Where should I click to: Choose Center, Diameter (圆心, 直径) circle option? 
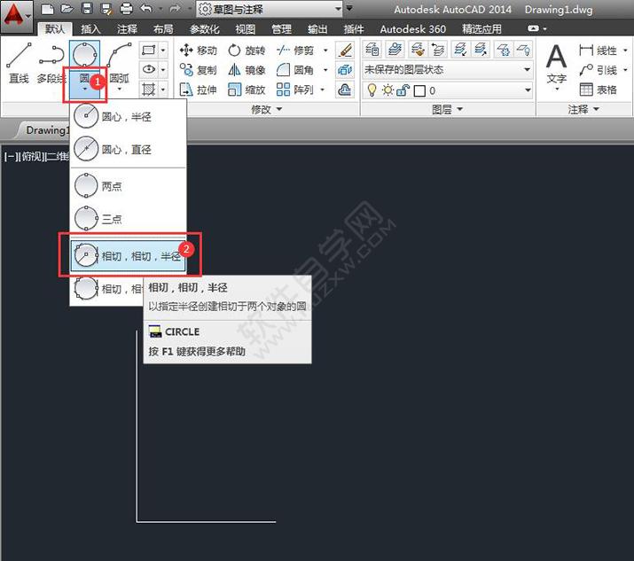[128, 149]
